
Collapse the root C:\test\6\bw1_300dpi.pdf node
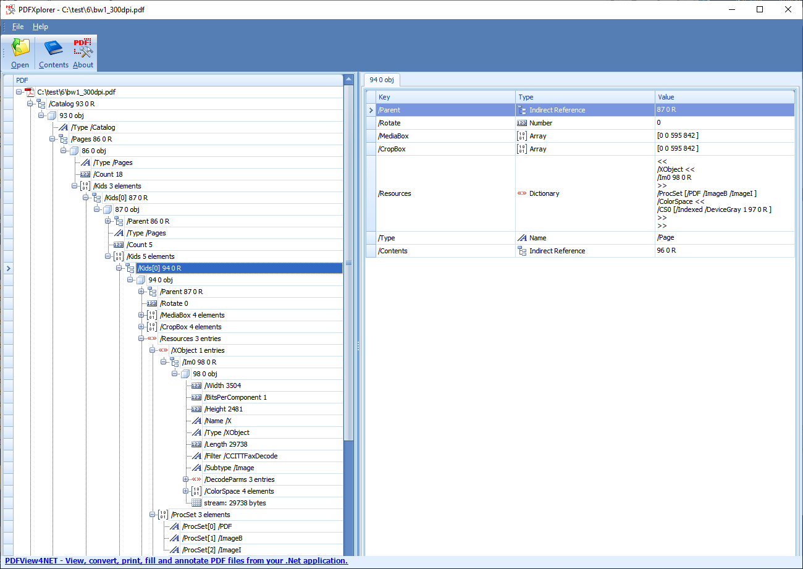coord(19,92)
